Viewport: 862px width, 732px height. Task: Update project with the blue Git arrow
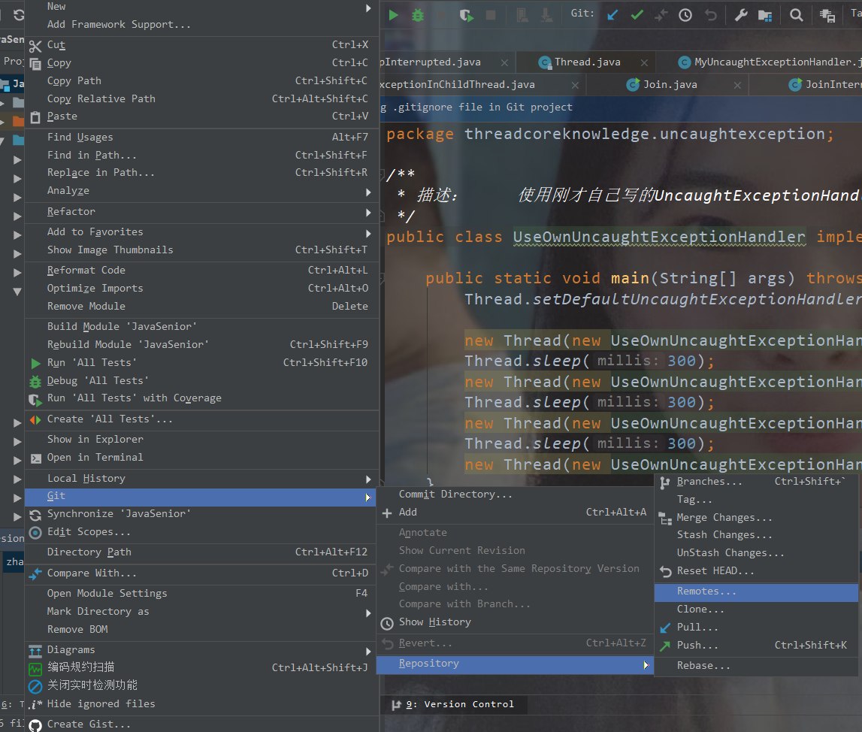[x=612, y=15]
